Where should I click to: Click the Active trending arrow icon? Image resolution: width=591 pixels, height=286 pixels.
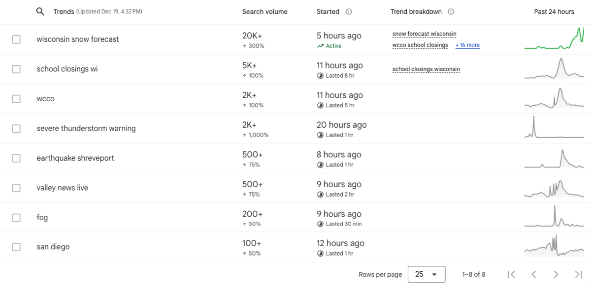(x=320, y=46)
